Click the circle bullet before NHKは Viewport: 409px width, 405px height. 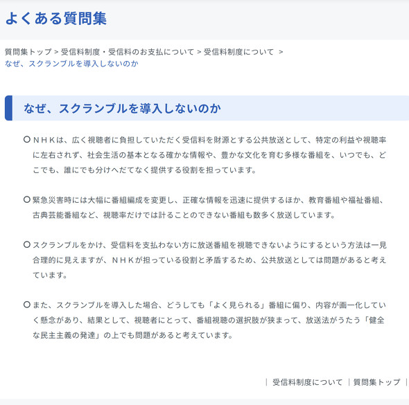pos(27,139)
